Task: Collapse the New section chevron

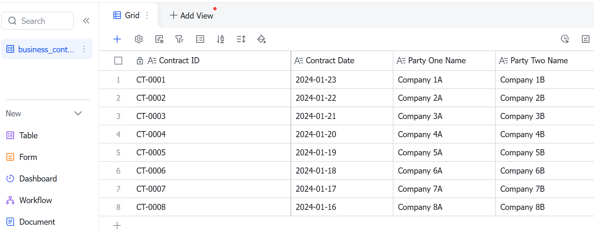Action: tap(78, 113)
